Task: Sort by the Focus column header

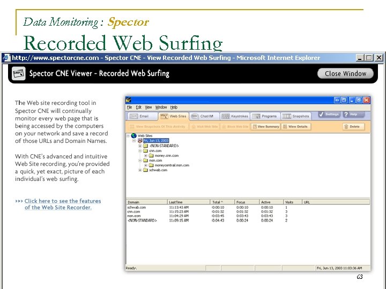Action: click(x=247, y=202)
